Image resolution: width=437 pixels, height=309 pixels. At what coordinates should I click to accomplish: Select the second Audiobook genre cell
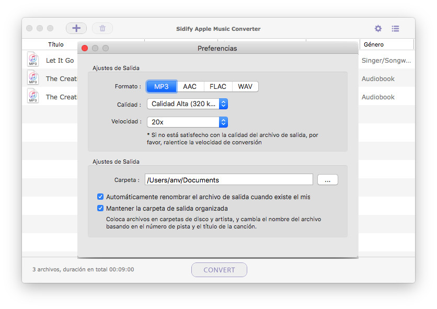coord(378,97)
